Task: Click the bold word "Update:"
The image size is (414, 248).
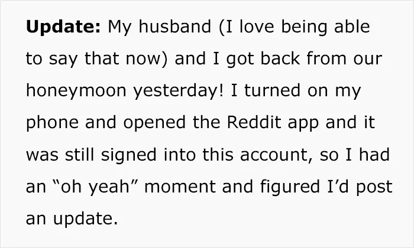Action: click(63, 27)
